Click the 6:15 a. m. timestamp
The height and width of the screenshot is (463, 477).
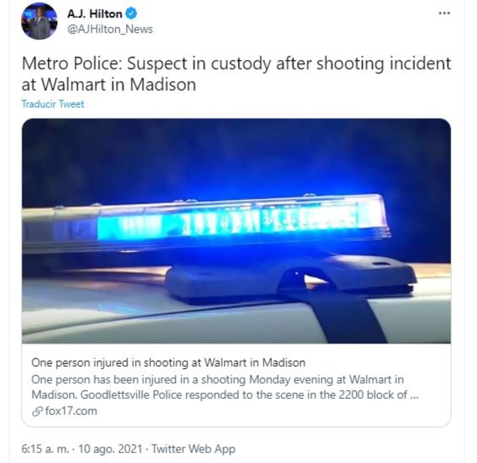(x=45, y=449)
